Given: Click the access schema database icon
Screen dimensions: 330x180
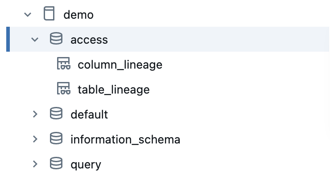Looking at the screenshot, I should tap(56, 40).
